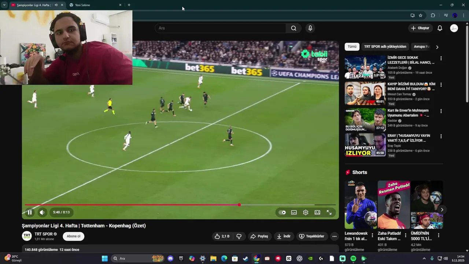This screenshot has width=469, height=264.
Task: Click the red playhead scrubber dot
Action: pos(239,205)
